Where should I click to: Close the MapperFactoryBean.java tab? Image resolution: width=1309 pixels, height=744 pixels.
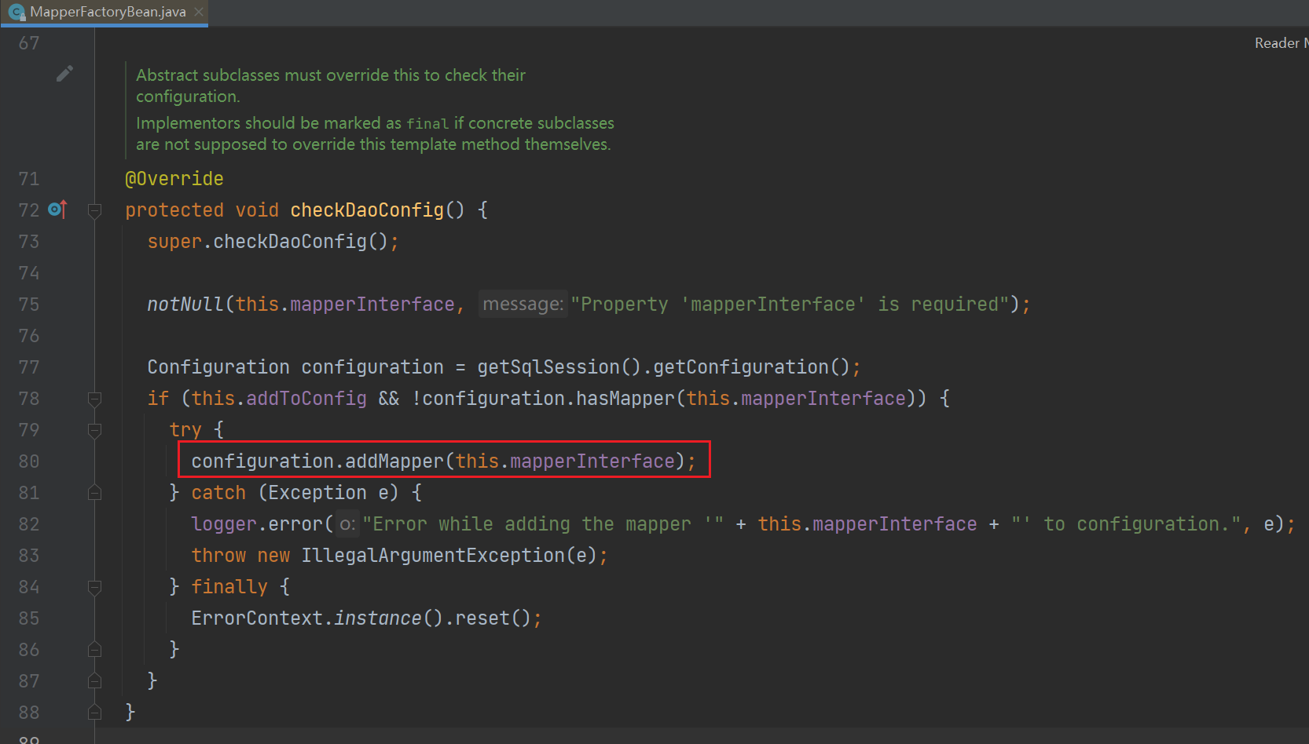click(199, 12)
